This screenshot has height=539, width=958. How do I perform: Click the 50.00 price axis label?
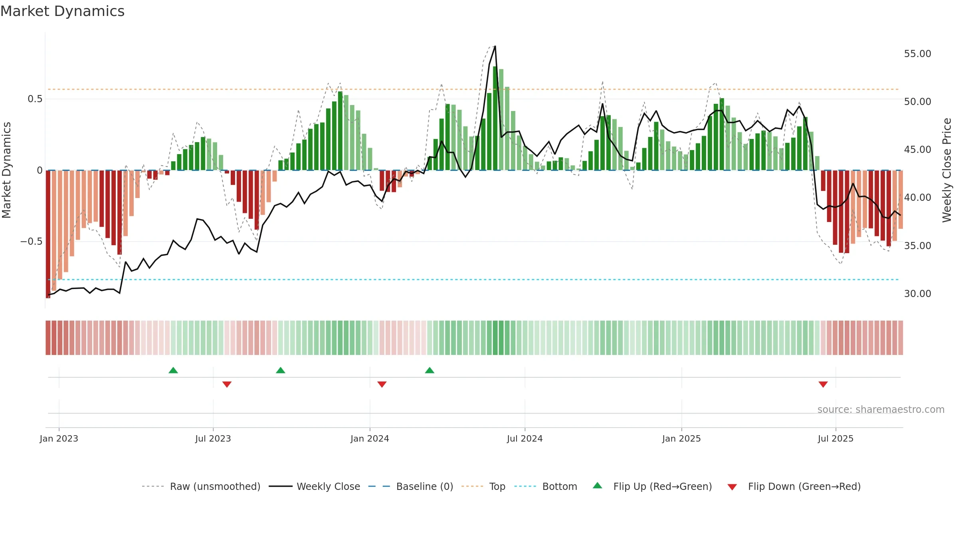[x=918, y=102]
